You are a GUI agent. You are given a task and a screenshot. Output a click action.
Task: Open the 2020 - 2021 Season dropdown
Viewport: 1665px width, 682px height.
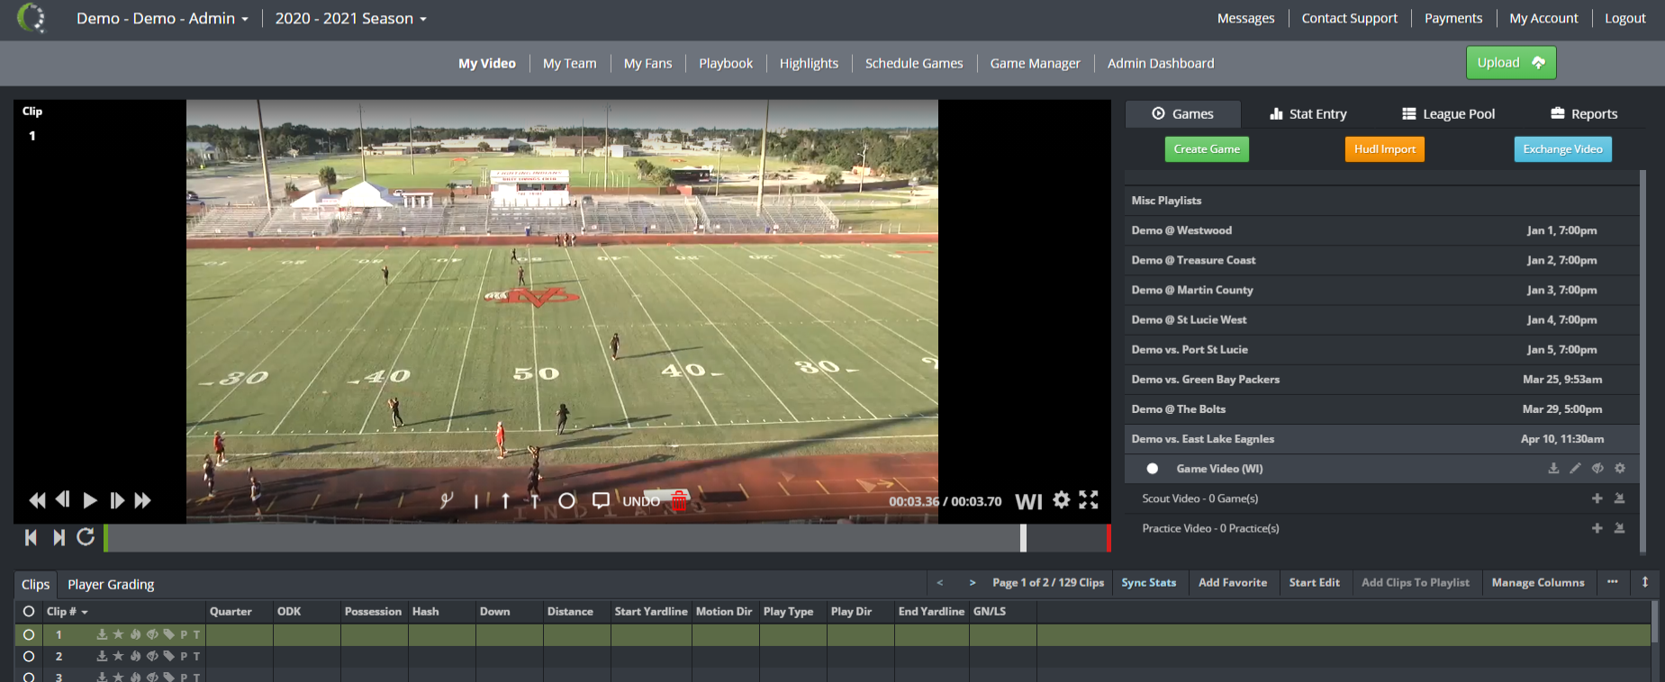click(x=351, y=18)
